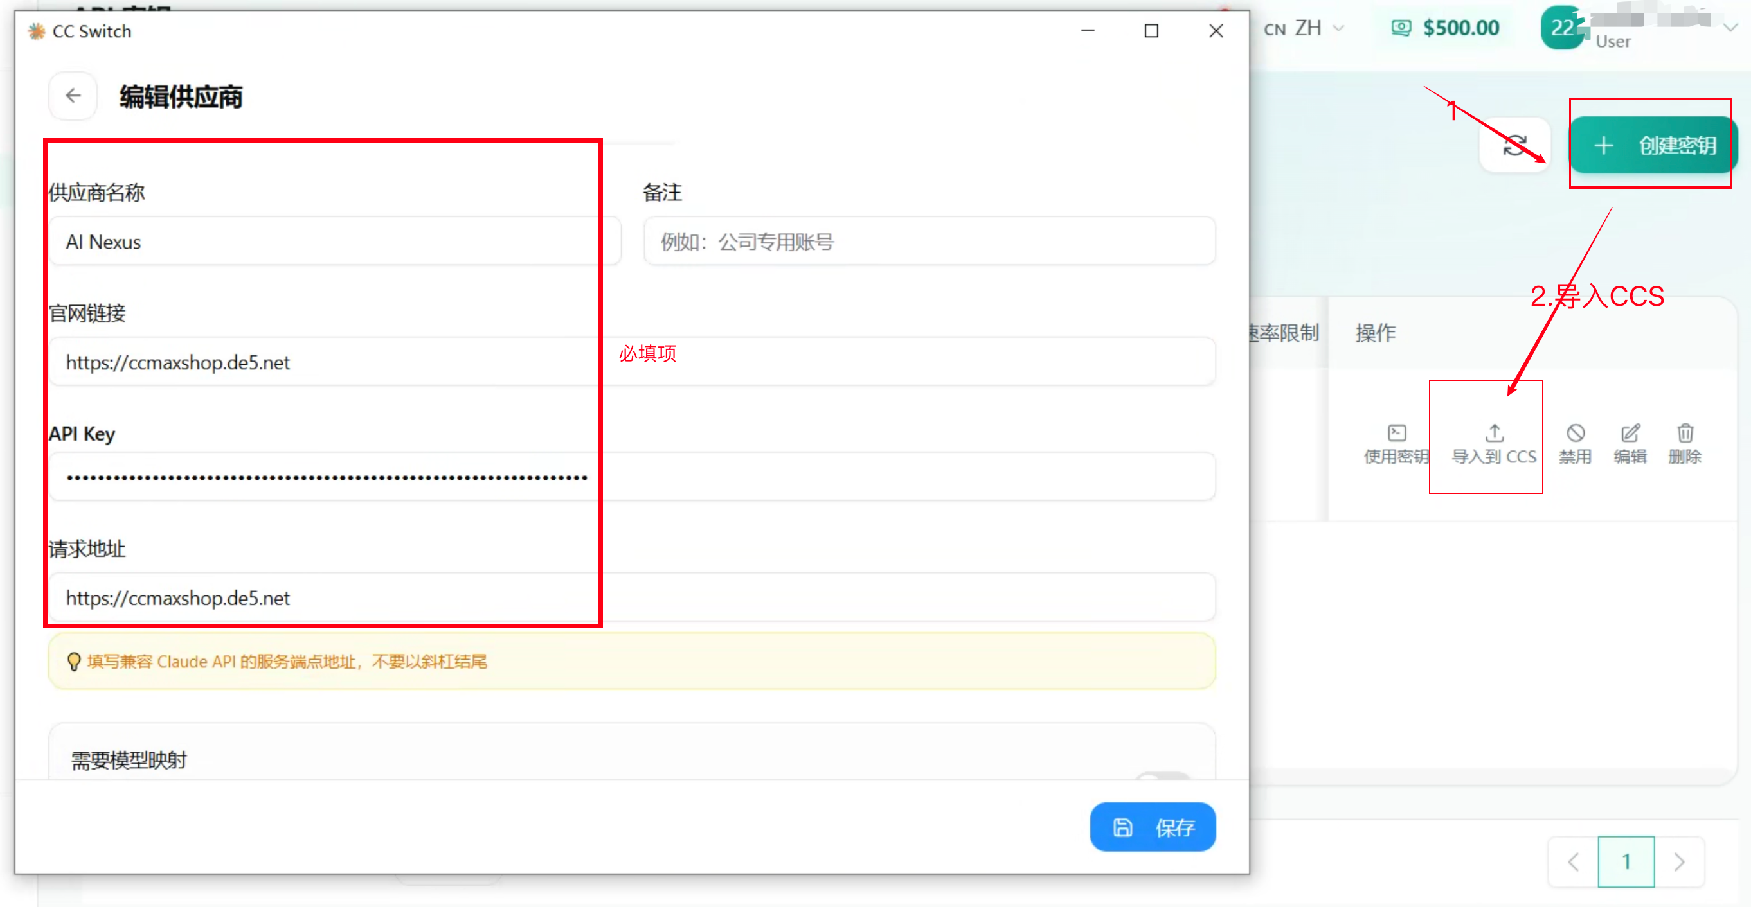The height and width of the screenshot is (907, 1751).
Task: Maximize the CC Switch window
Action: point(1151,31)
